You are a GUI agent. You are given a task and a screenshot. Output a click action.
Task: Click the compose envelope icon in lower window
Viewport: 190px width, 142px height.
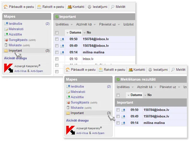[x=101, y=69]
